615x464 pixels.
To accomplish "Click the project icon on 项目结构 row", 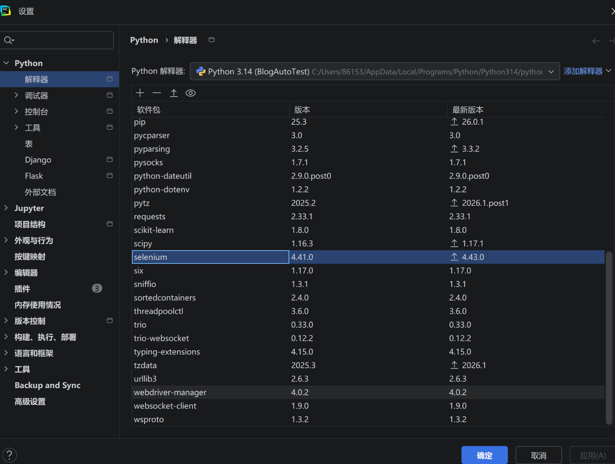I will [110, 224].
